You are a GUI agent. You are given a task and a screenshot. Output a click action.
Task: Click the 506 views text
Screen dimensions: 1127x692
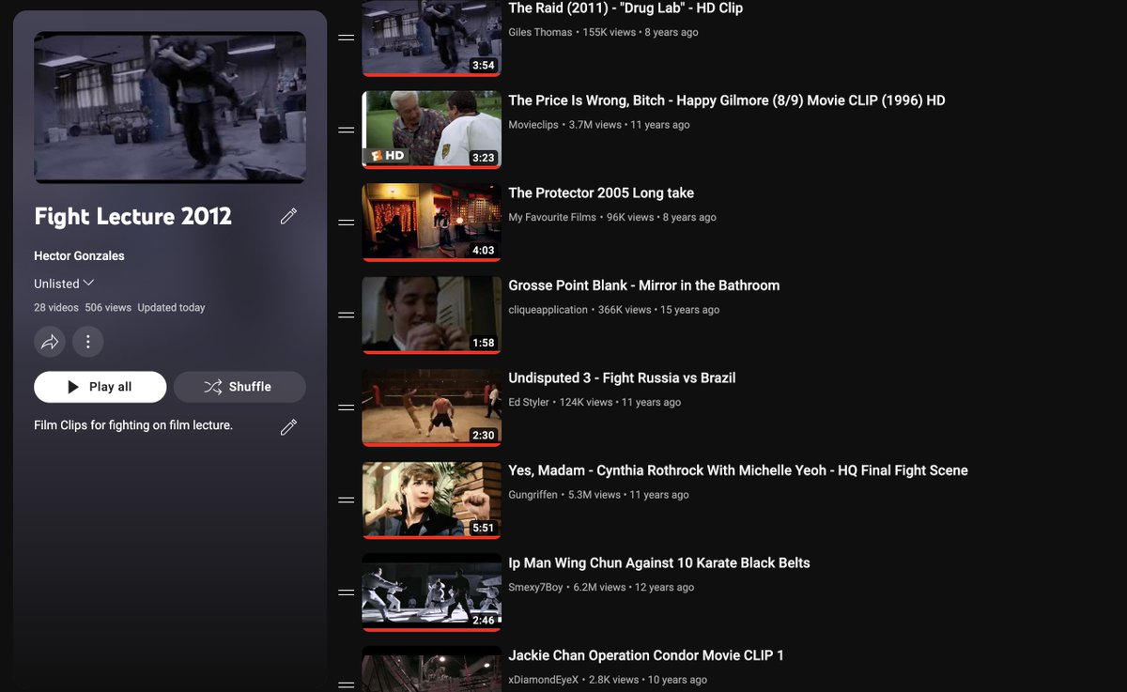click(108, 308)
